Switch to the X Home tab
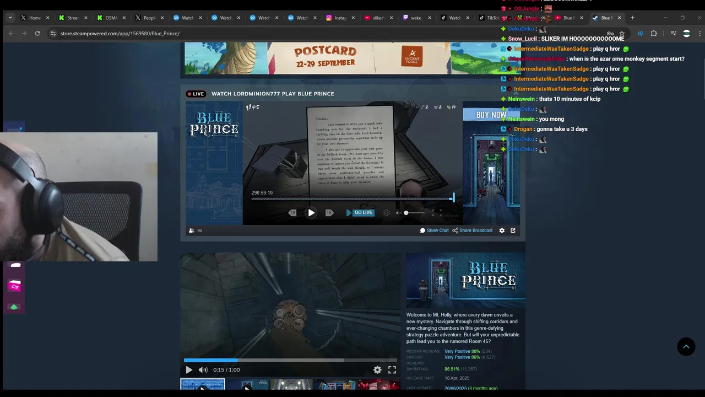This screenshot has width=705, height=397. [35, 18]
